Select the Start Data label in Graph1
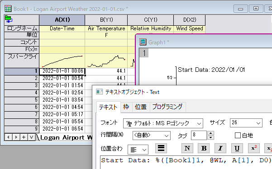This screenshot has height=169, width=272. pyautogui.click(x=211, y=70)
